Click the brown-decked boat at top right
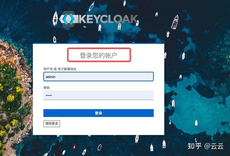 point(175,22)
